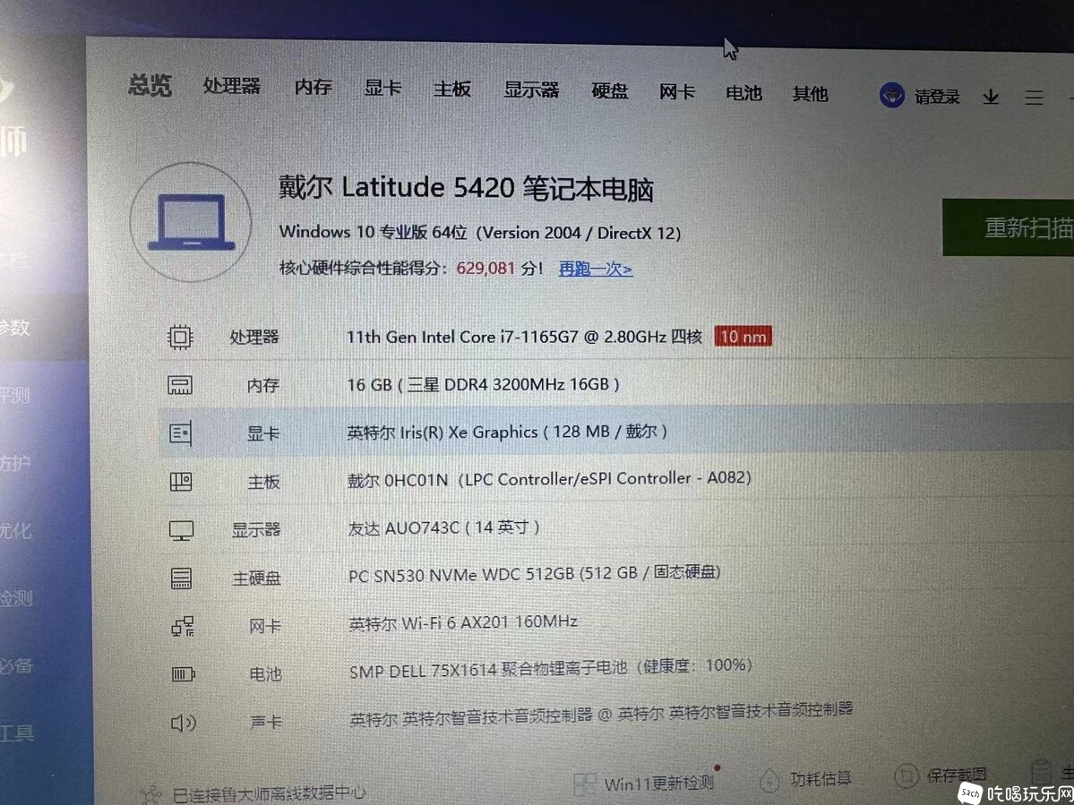
Task: Click the hard disk icon
Action: pos(182,578)
